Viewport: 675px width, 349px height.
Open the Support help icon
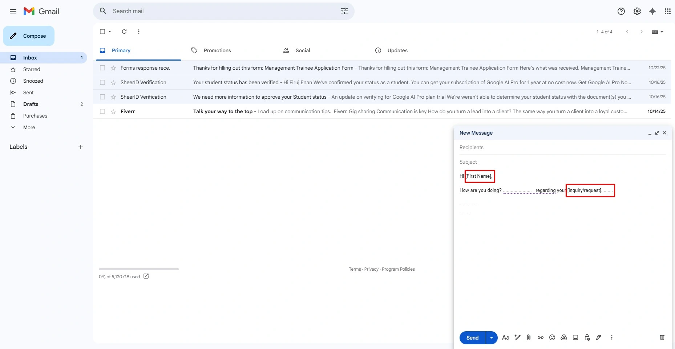click(621, 11)
